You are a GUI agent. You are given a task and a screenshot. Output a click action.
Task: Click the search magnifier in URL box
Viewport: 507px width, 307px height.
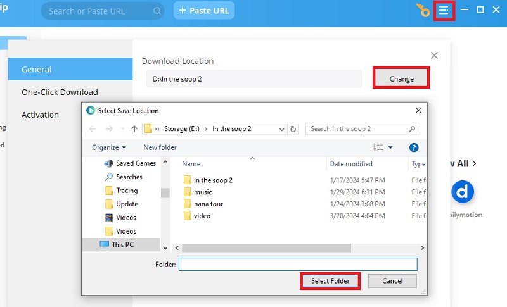[x=157, y=11]
